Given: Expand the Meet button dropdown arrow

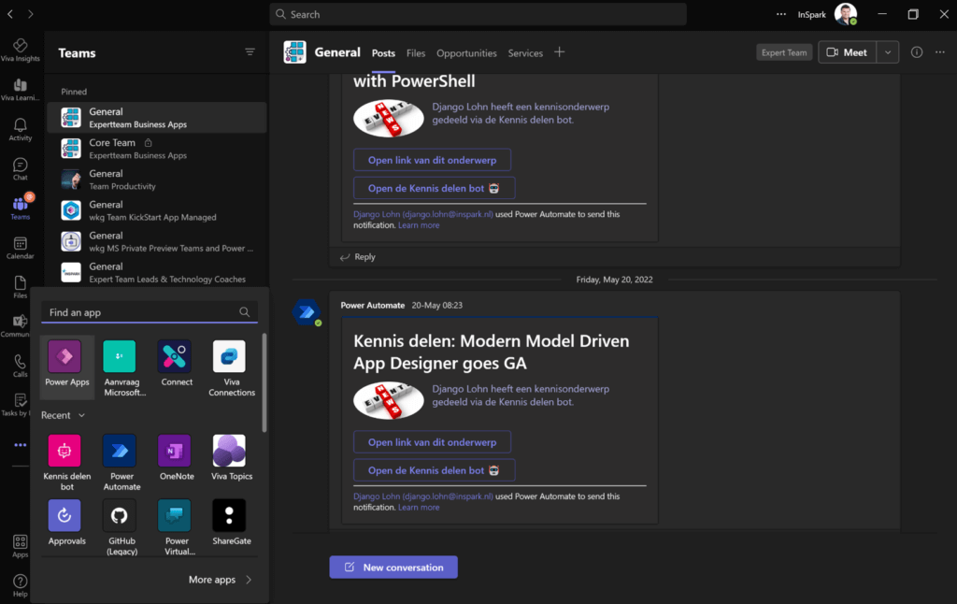Looking at the screenshot, I should point(888,52).
